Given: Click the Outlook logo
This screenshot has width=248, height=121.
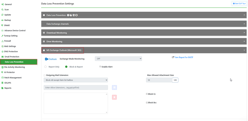Looking at the screenshot, I should [51, 59].
